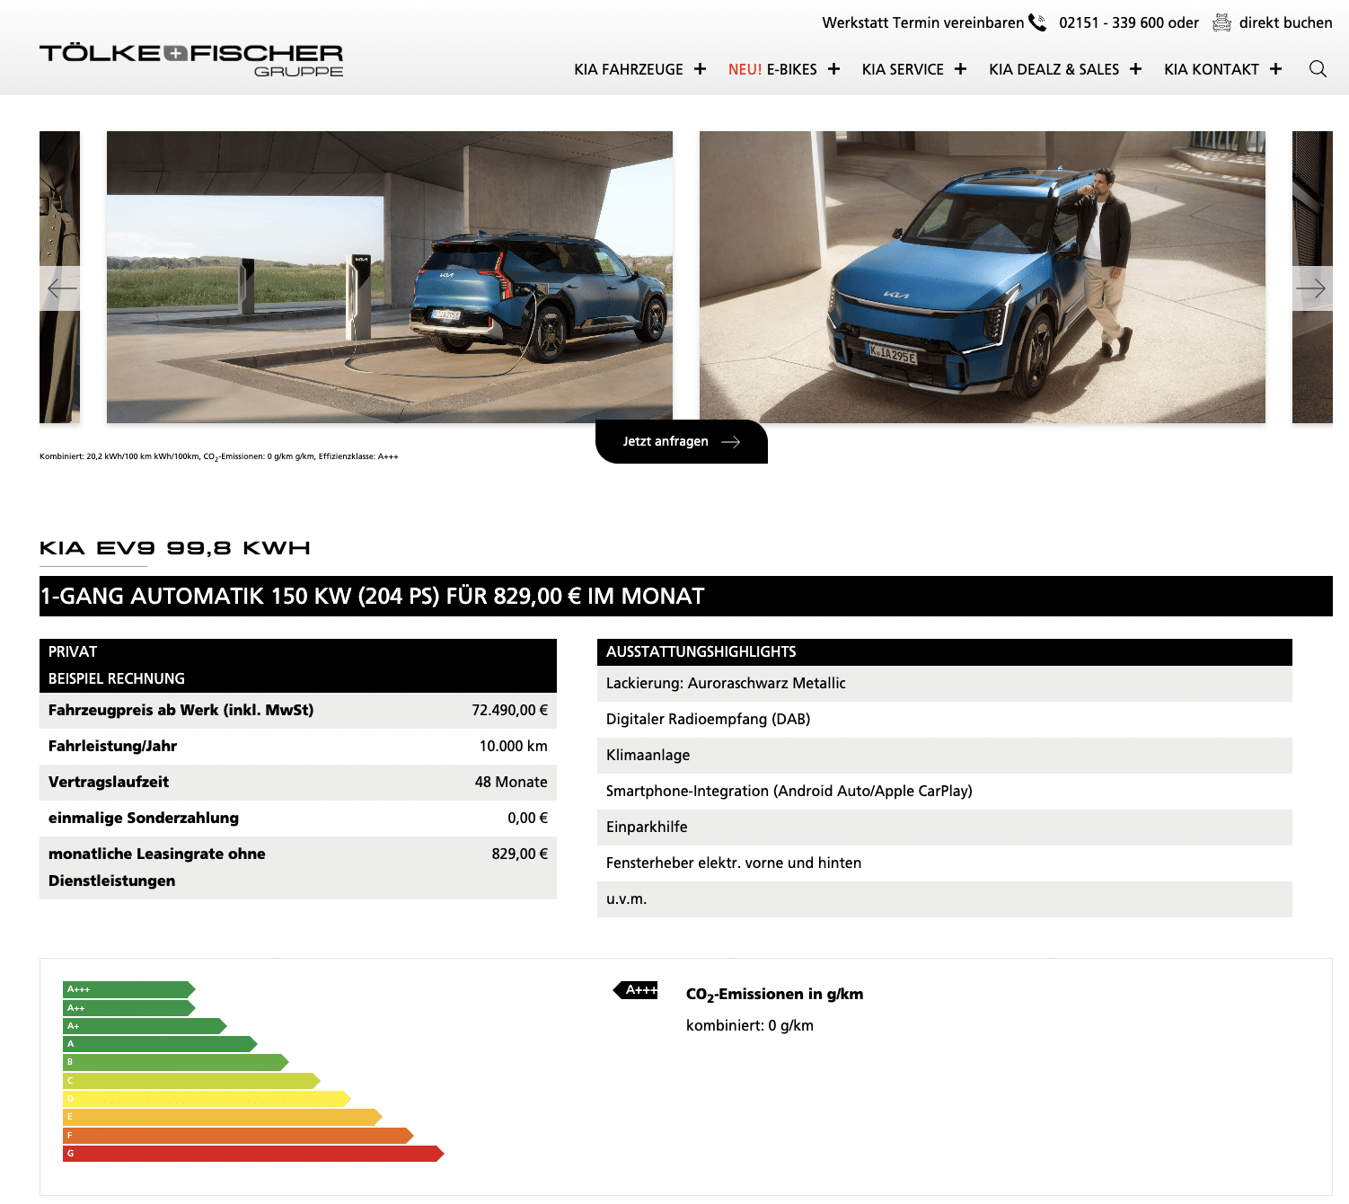
Task: Select the green B efficiency bar
Action: pyautogui.click(x=176, y=1062)
